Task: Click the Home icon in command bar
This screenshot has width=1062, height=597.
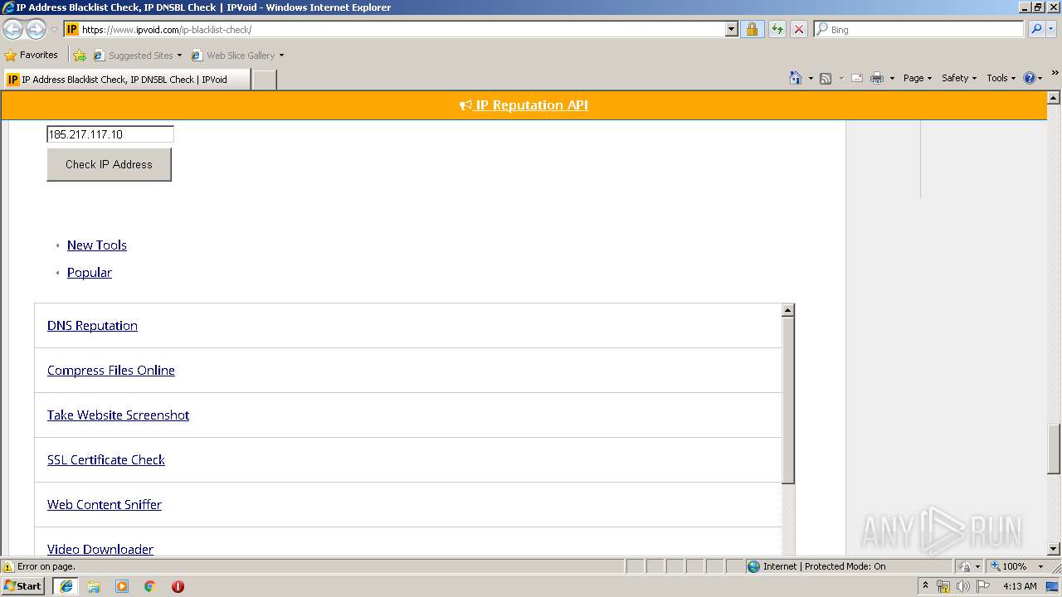Action: 796,78
